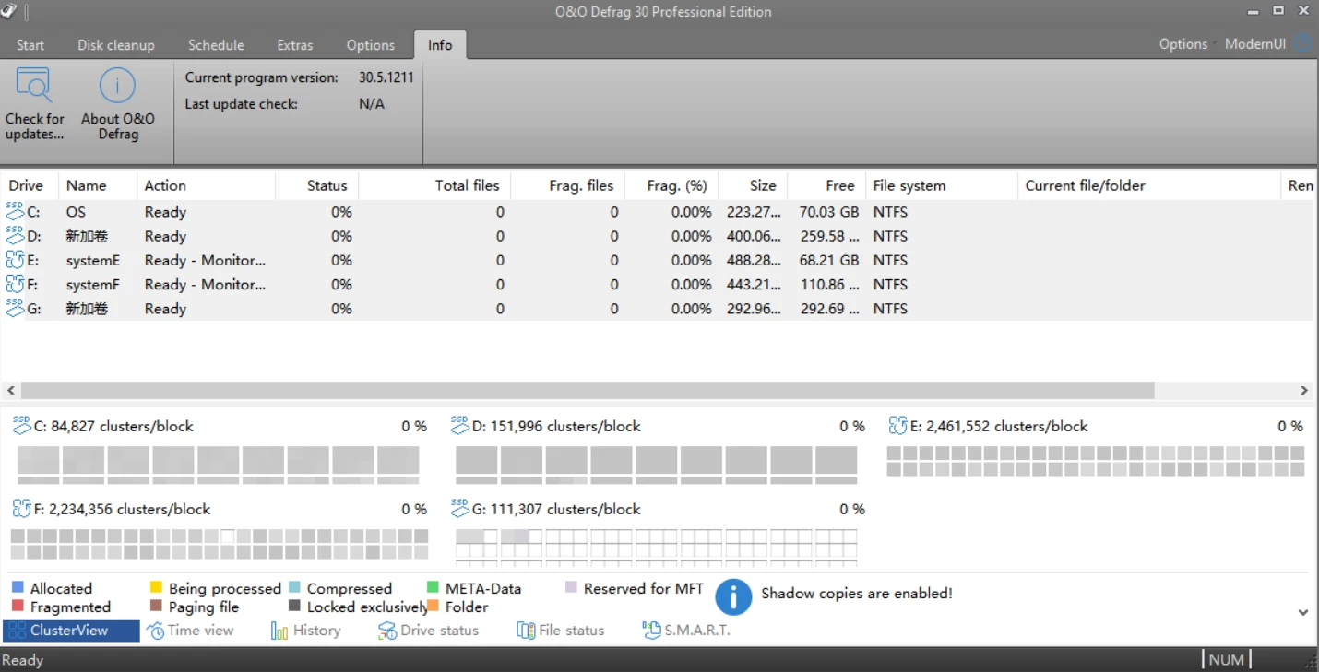
Task: Click the red Fragmented legend swatch
Action: (18, 607)
